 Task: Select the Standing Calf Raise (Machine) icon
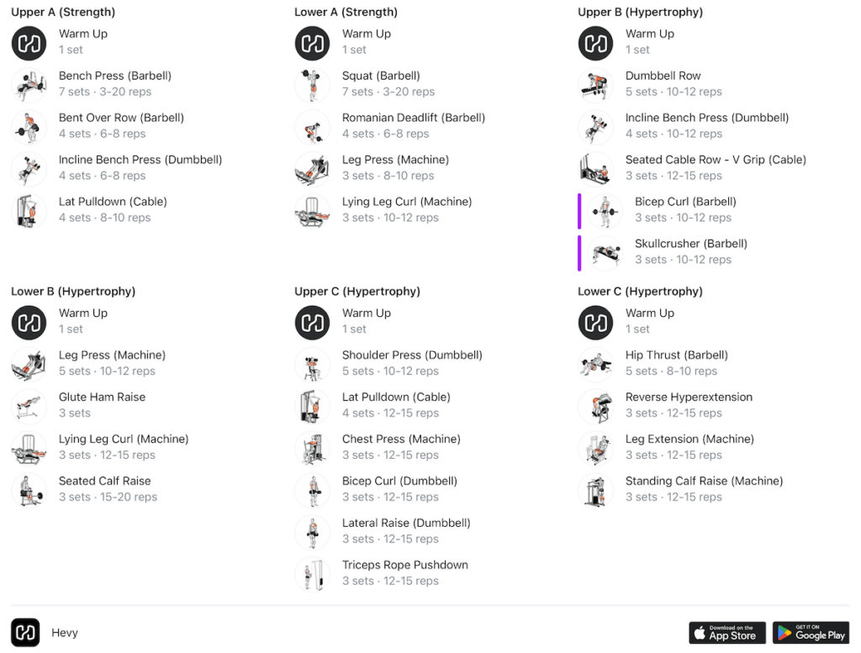(595, 490)
